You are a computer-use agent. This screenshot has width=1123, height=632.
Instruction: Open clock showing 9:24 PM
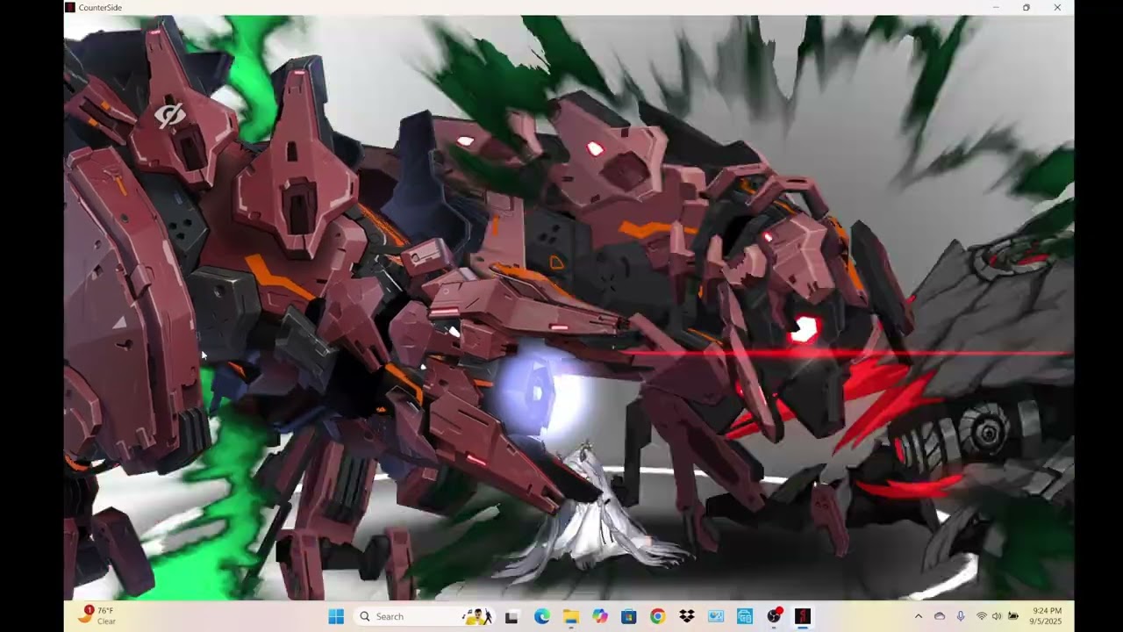coord(1047,615)
